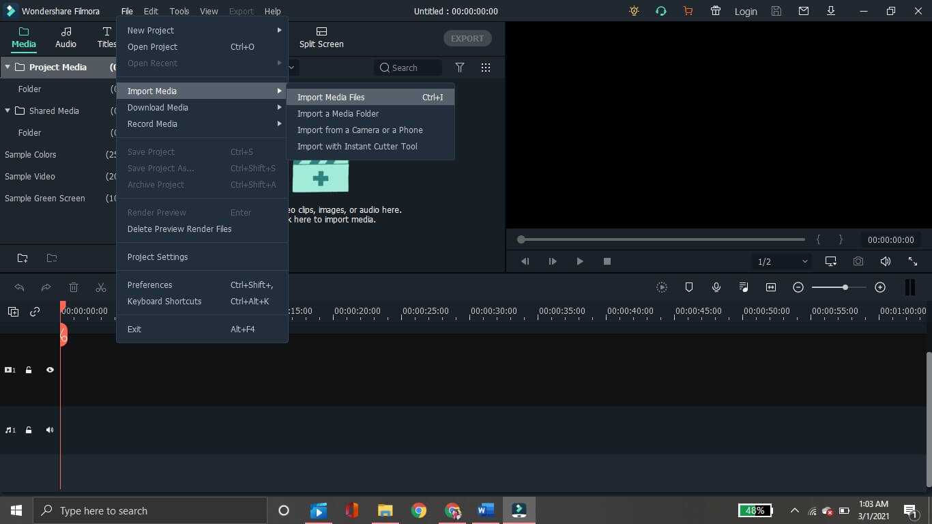932x524 pixels.
Task: Toggle lock on video track 1
Action: [29, 370]
